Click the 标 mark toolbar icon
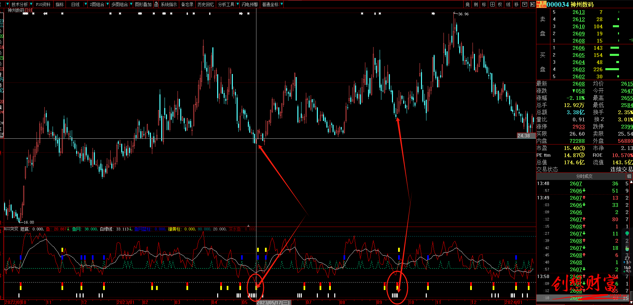 pos(484,4)
